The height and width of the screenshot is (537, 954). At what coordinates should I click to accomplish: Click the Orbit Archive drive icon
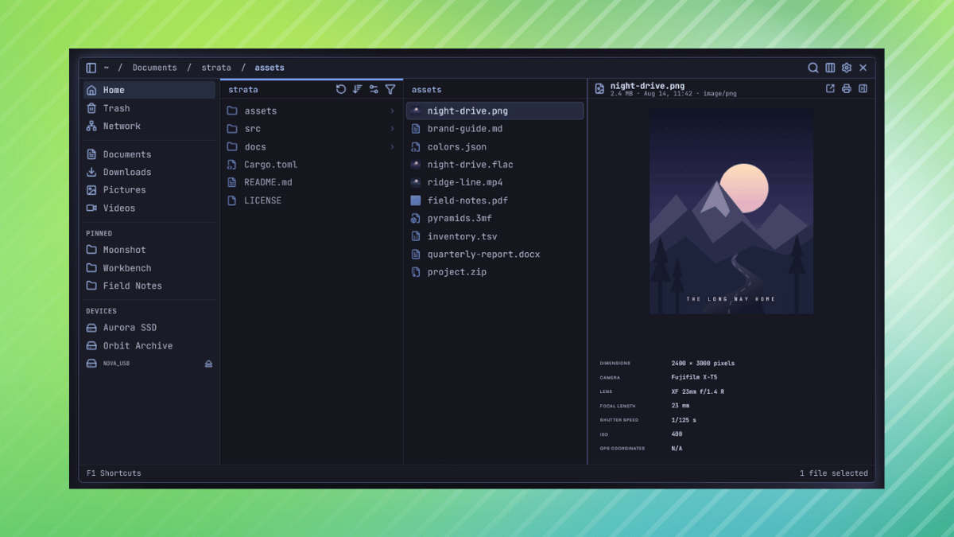[91, 345]
